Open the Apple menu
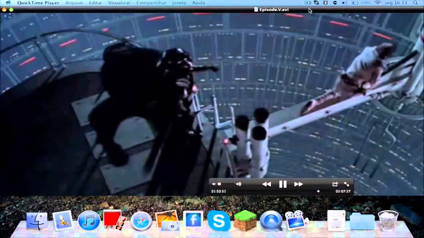Image resolution: width=424 pixels, height=238 pixels. [x=8, y=3]
